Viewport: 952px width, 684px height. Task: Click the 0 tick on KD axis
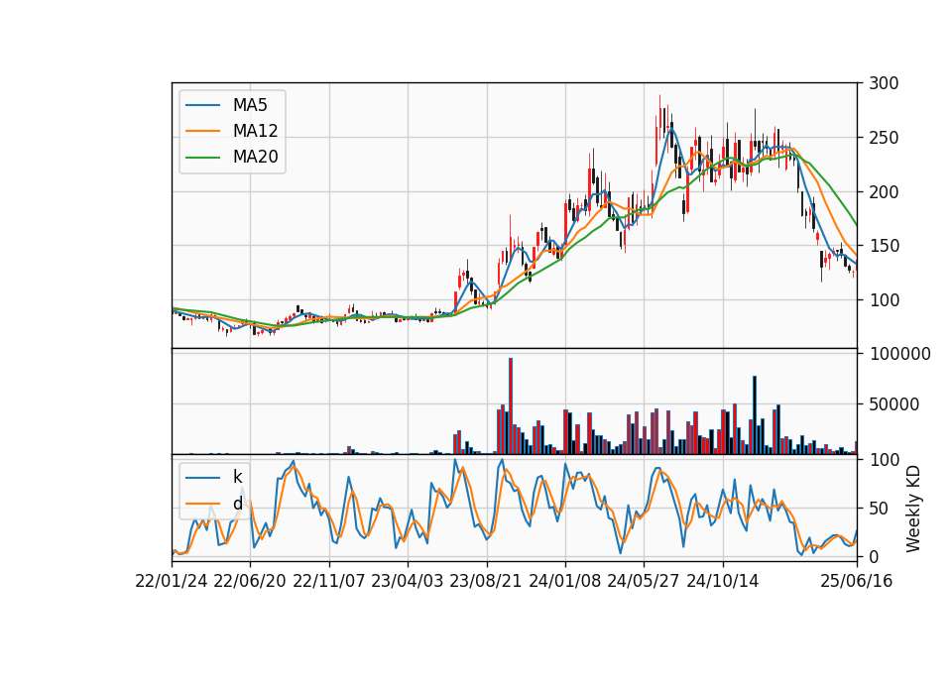874,556
